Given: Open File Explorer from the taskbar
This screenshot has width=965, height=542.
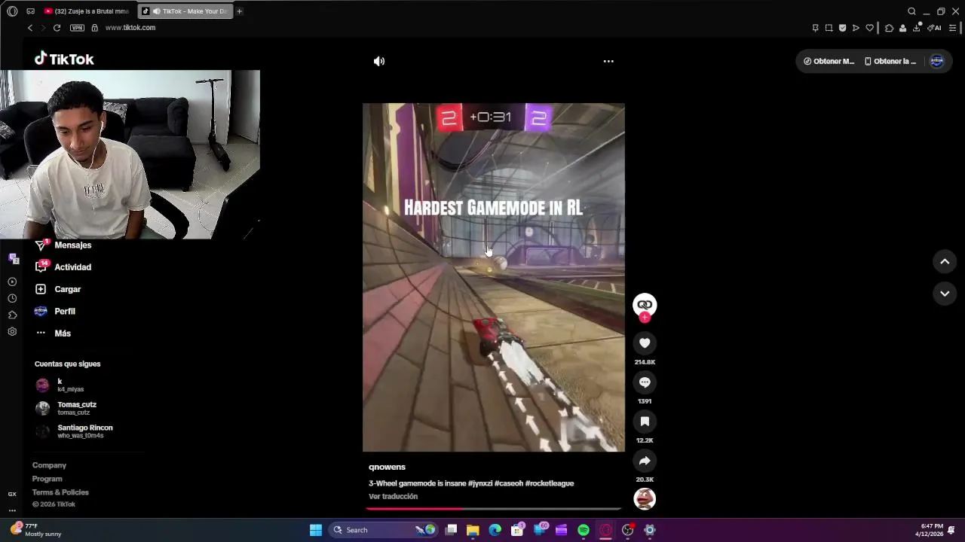Looking at the screenshot, I should (473, 530).
